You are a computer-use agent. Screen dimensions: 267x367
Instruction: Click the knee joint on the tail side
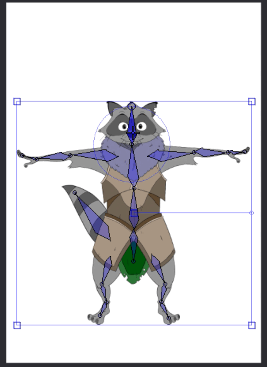pos(102,284)
